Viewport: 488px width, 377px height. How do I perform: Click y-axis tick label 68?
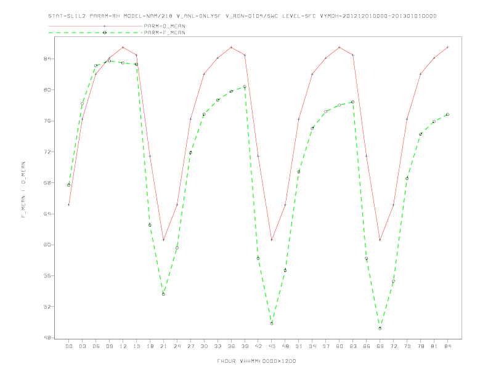pos(46,182)
